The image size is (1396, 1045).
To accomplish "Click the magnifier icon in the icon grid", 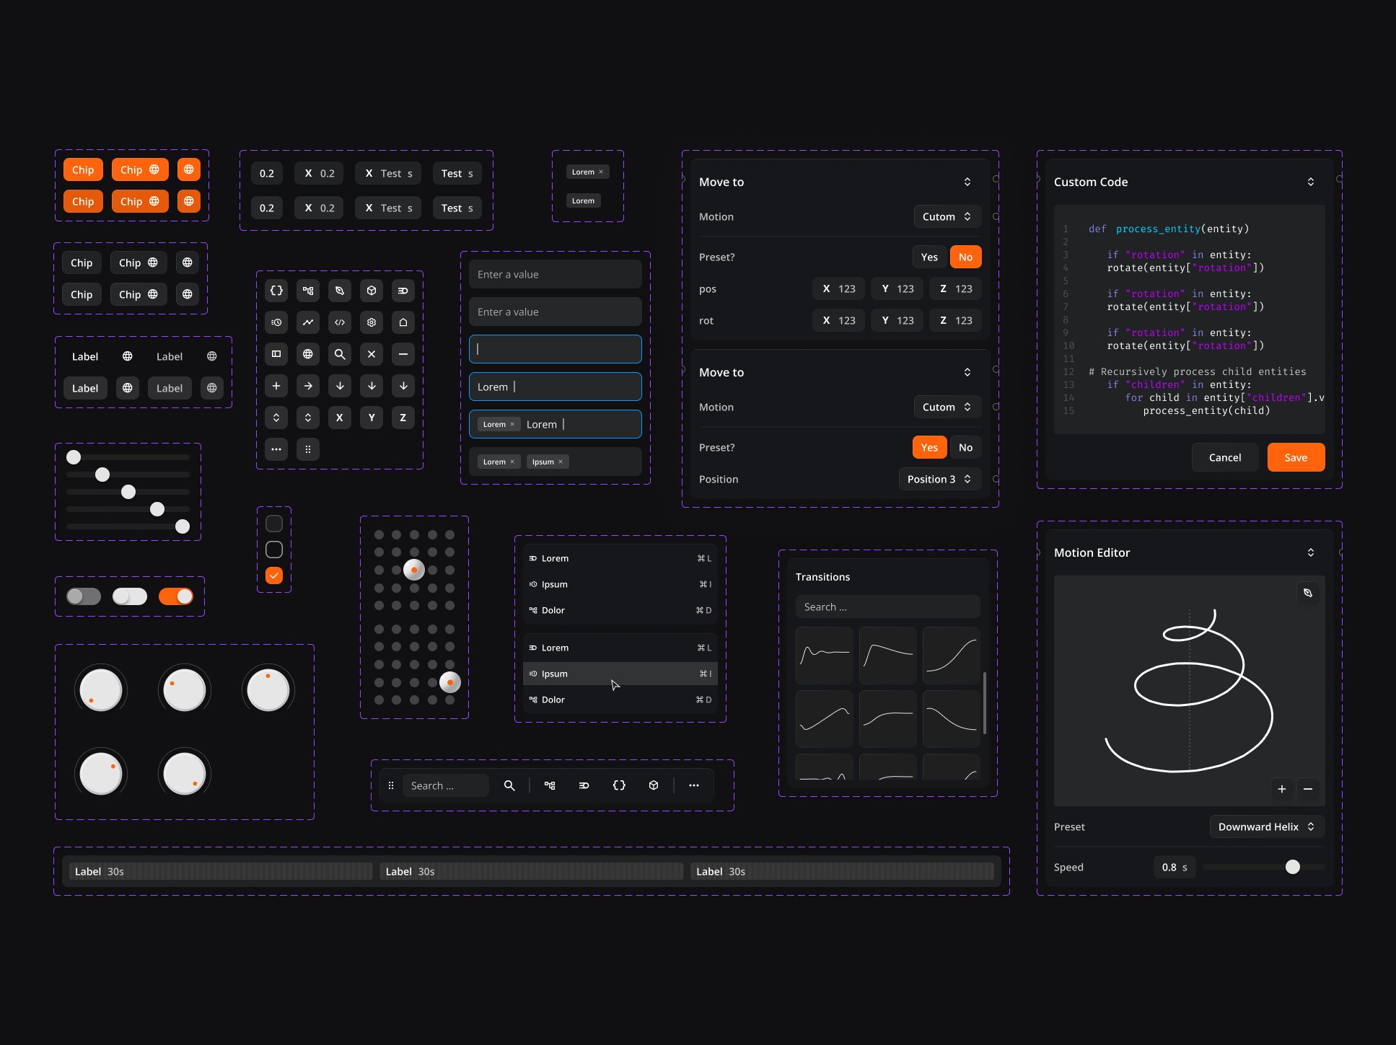I will coord(340,354).
